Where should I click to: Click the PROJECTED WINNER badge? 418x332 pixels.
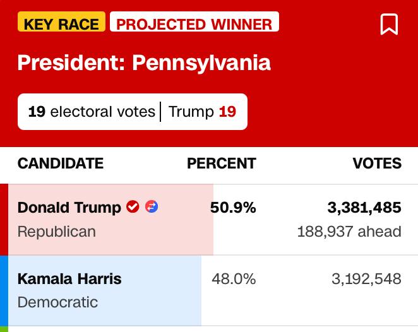[194, 24]
